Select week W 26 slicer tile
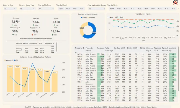Screen dimensions: 180x108 coord(166,9)
